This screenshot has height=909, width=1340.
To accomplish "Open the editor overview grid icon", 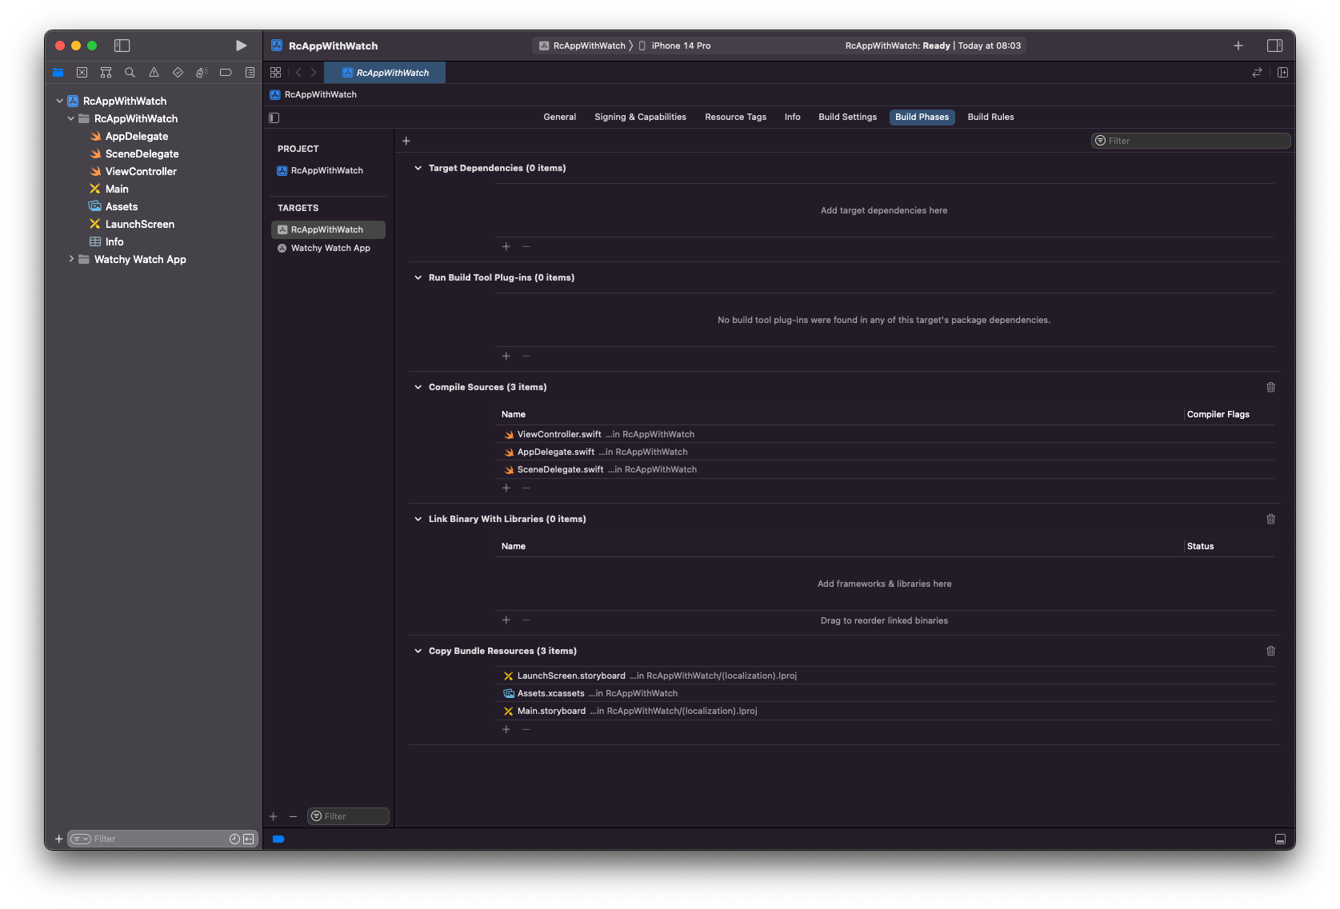I will 275,72.
